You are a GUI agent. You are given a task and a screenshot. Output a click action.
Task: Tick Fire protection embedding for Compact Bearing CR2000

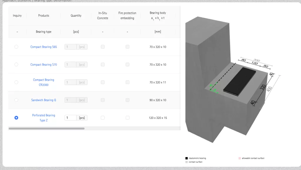point(128,82)
